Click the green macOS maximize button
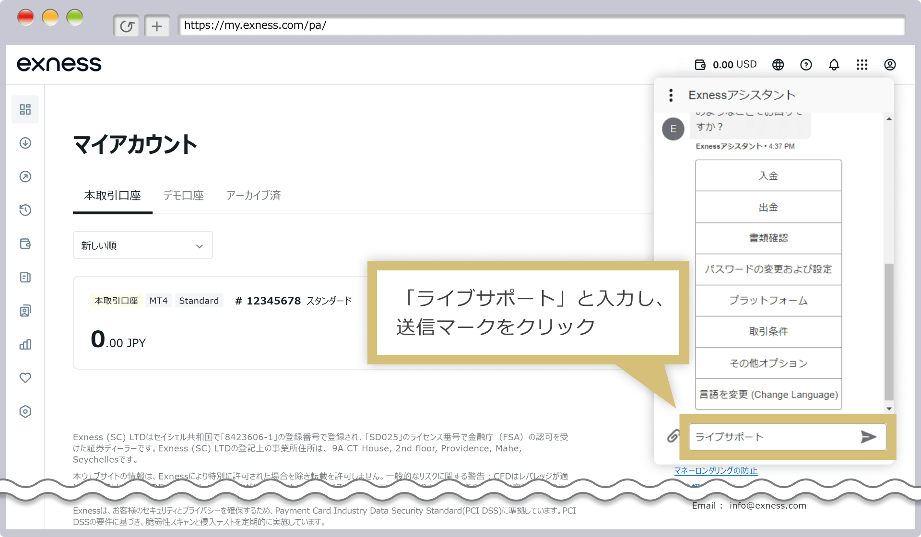The height and width of the screenshot is (537, 921). (75, 18)
